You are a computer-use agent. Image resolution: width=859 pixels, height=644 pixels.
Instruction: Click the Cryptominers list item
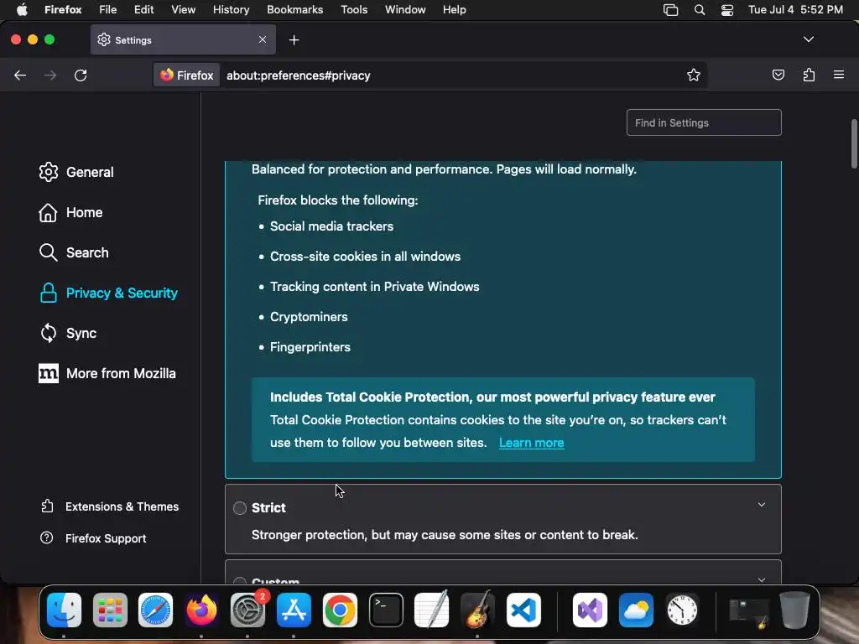309,317
